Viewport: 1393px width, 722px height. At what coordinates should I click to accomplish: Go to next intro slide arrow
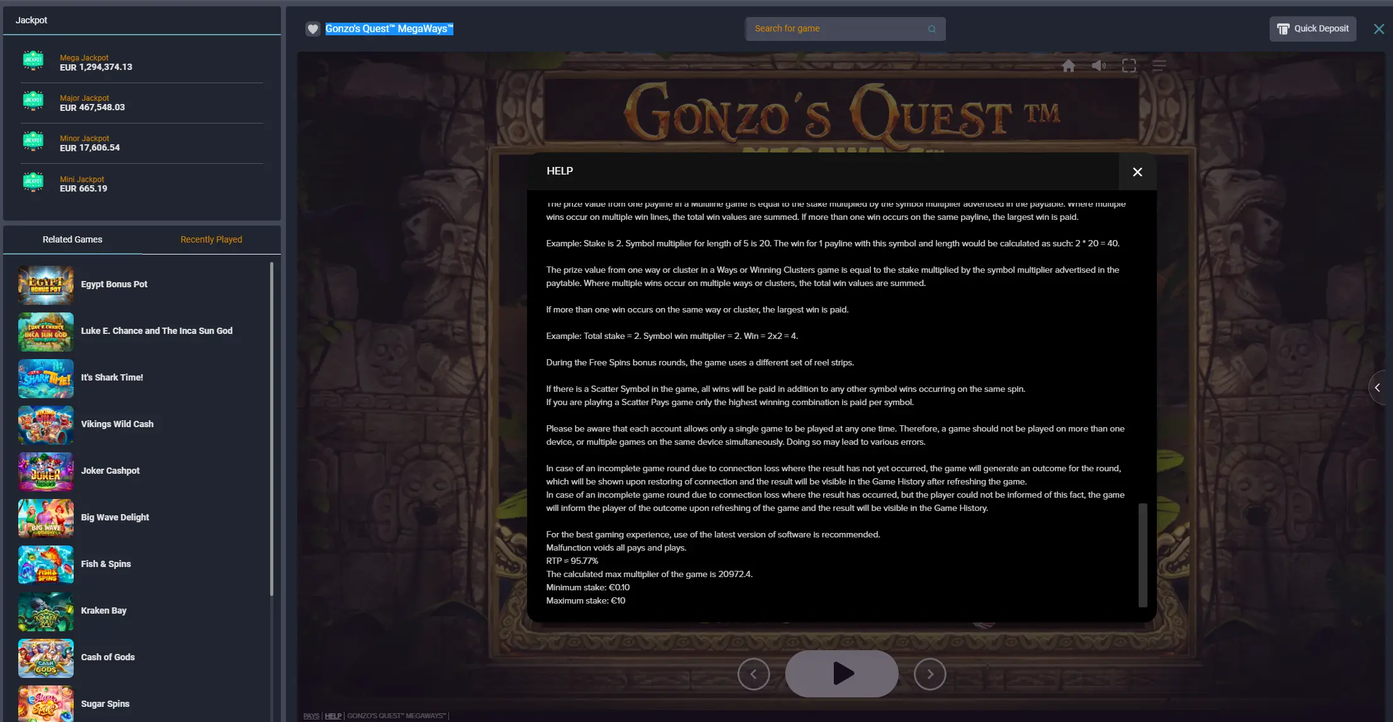[x=930, y=674]
